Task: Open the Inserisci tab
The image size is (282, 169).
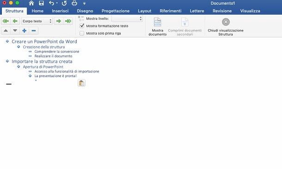Action: pyautogui.click(x=60, y=11)
